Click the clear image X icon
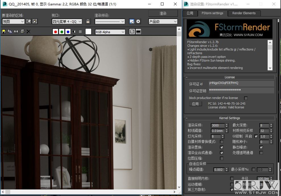 pos(28,32)
